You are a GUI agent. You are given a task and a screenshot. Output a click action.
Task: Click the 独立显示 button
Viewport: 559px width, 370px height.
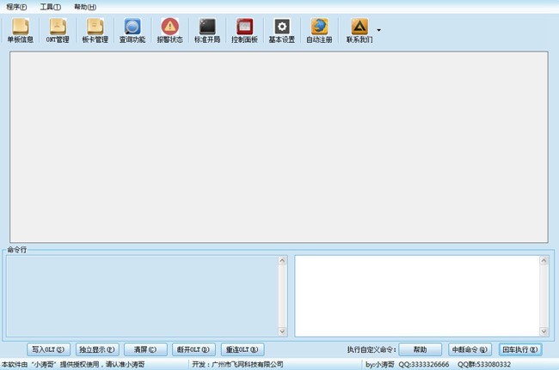(97, 349)
